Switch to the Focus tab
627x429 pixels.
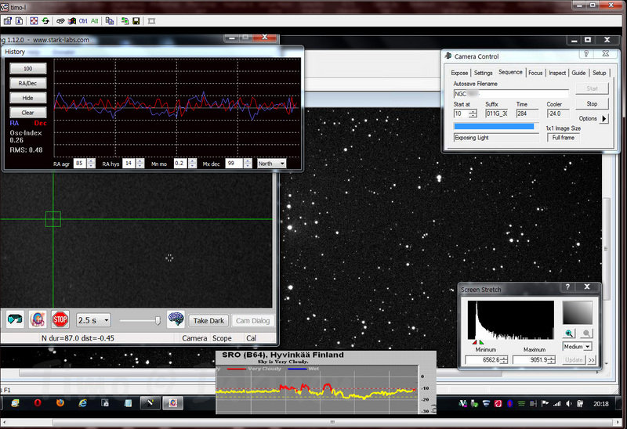point(535,73)
